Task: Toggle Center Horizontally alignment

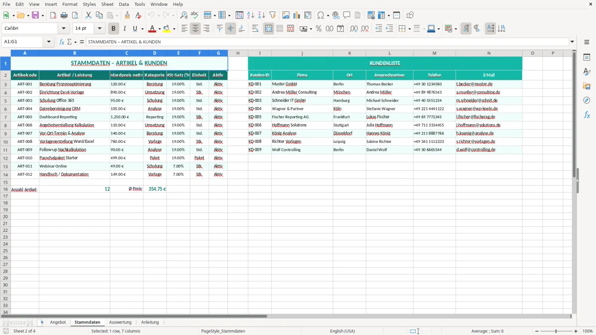Action: (195, 29)
